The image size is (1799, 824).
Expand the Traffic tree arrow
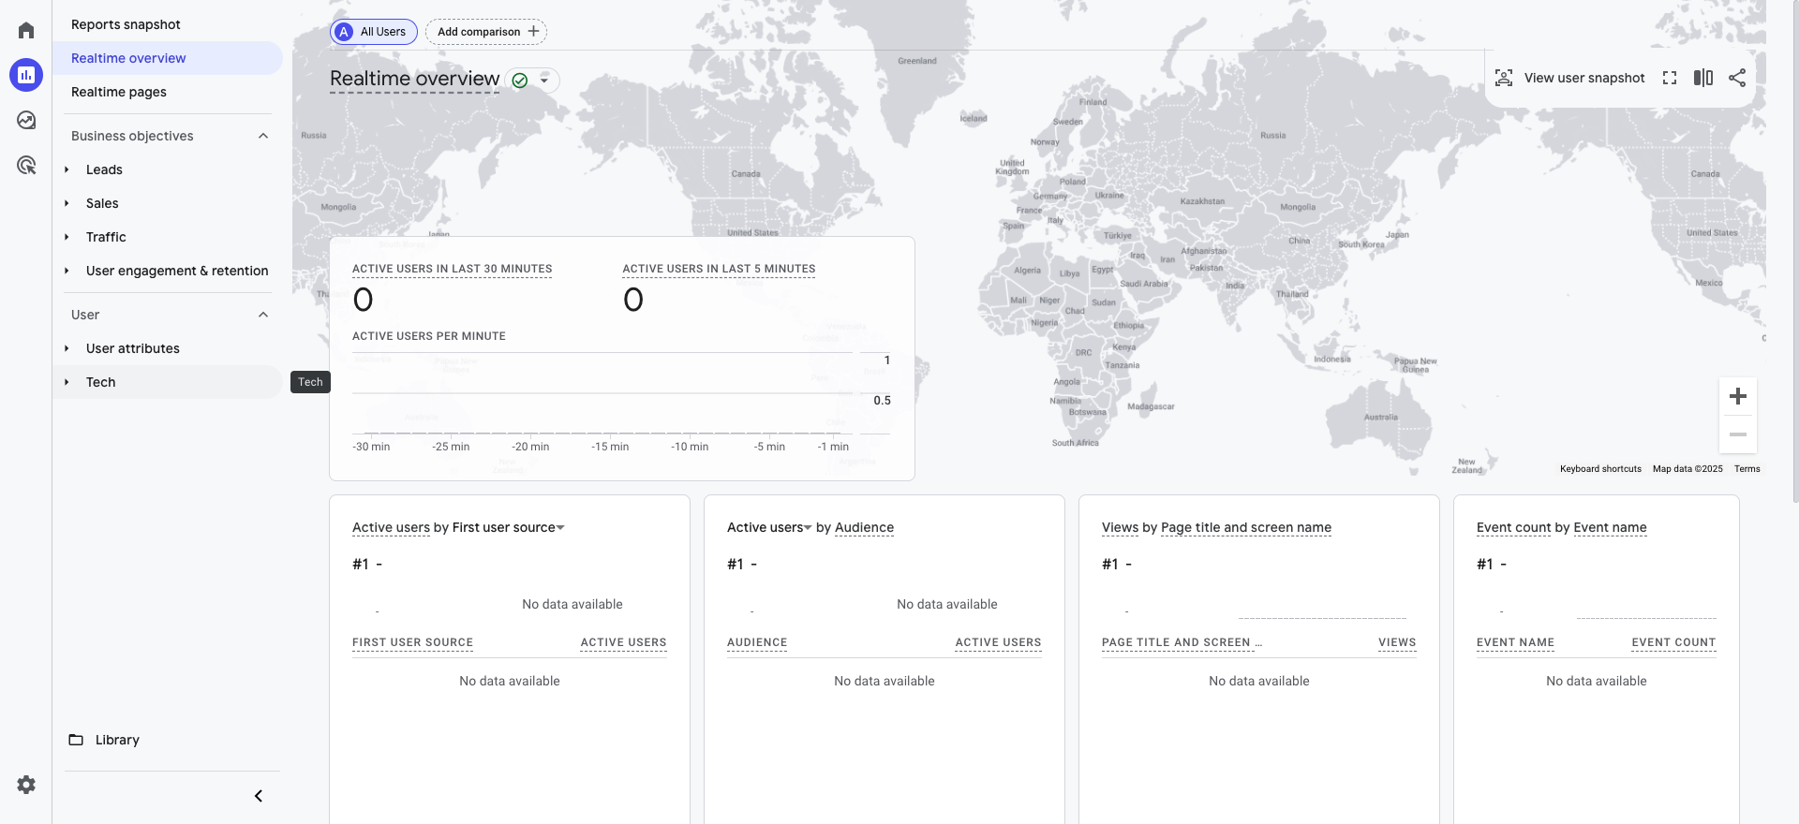[x=67, y=237]
